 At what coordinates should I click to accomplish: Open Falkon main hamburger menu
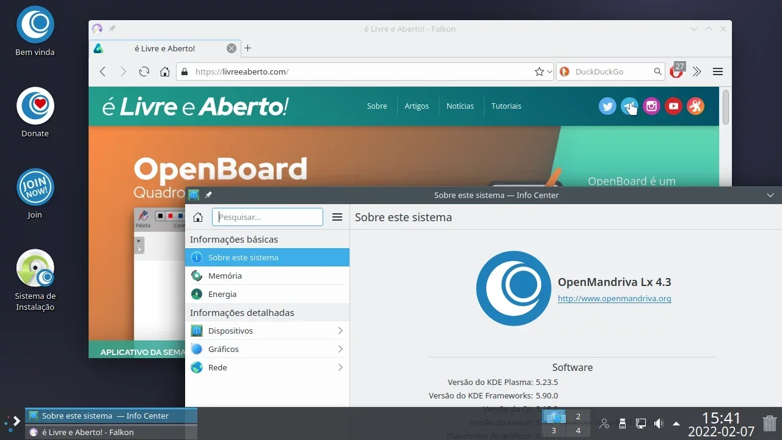coord(718,71)
